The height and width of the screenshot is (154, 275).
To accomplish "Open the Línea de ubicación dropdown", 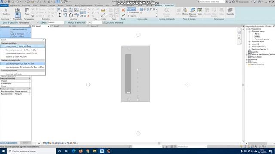I will (37, 23).
